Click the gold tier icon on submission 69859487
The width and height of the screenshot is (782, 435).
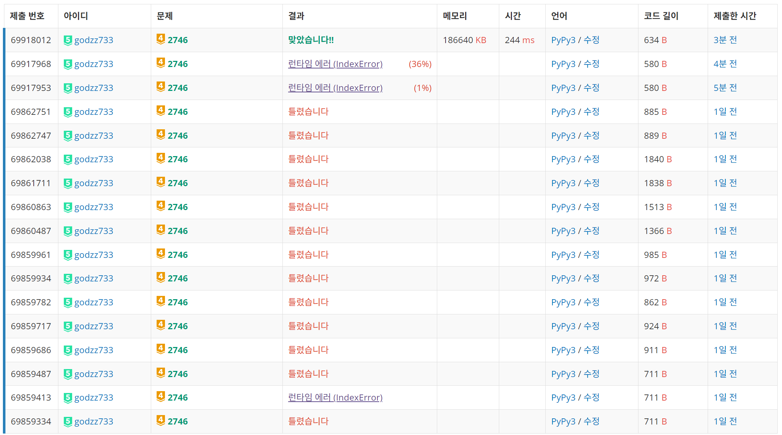tap(161, 373)
